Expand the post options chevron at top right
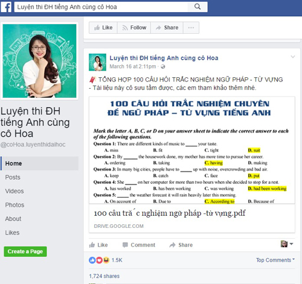This screenshot has height=284, width=302. [293, 57]
